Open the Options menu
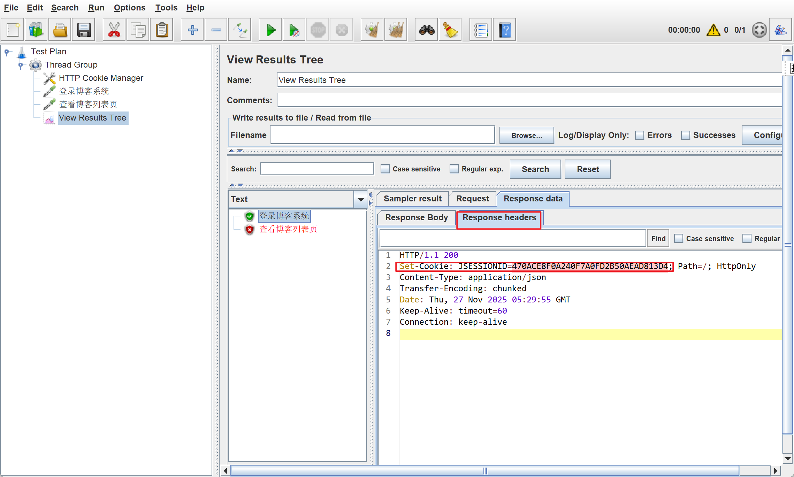794x477 pixels. tap(129, 8)
